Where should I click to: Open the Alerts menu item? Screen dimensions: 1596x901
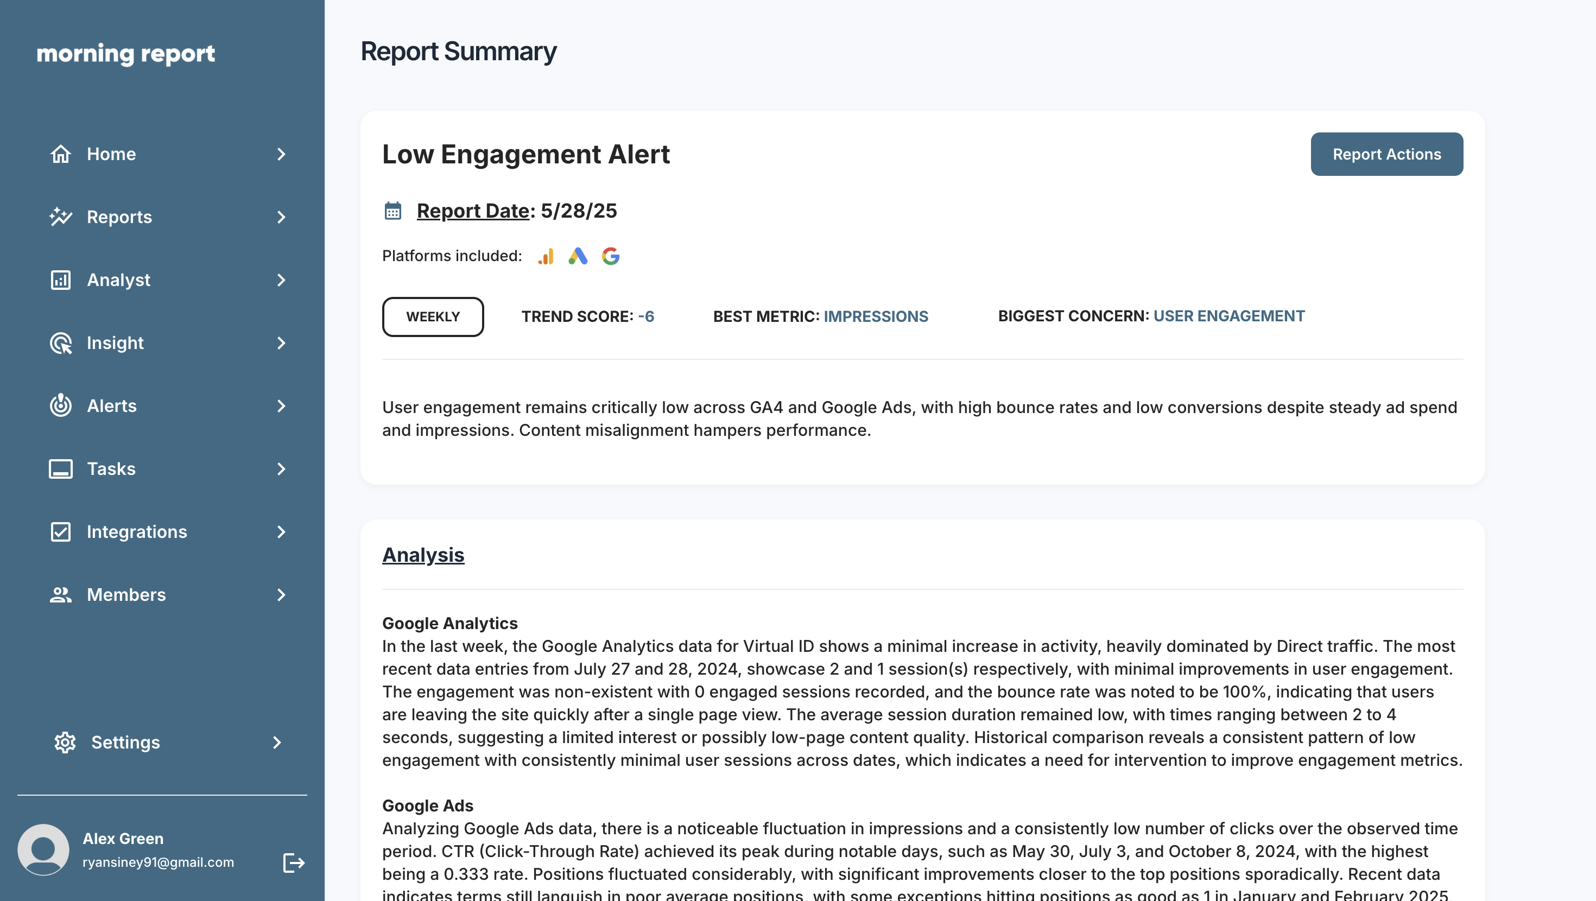coord(168,406)
